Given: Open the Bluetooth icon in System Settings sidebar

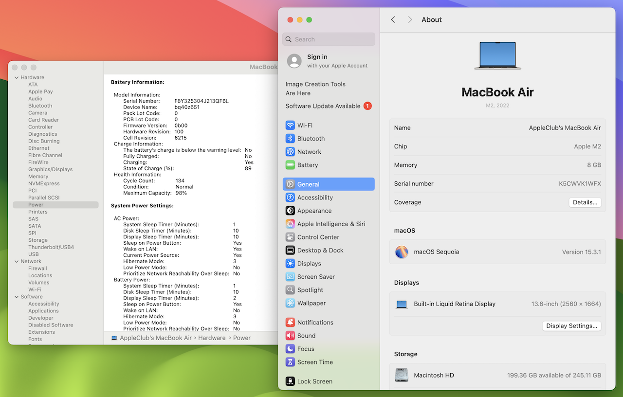Looking at the screenshot, I should coord(290,139).
